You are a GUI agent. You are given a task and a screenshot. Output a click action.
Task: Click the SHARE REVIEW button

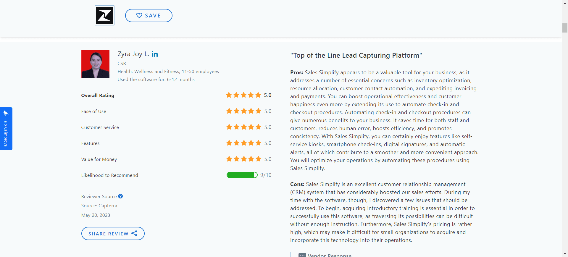click(x=113, y=233)
